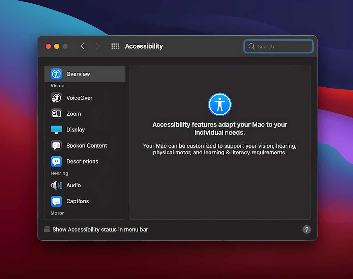Screen dimensions: 353x279
Task: Click the Accessibility window title
Action: 144,46
